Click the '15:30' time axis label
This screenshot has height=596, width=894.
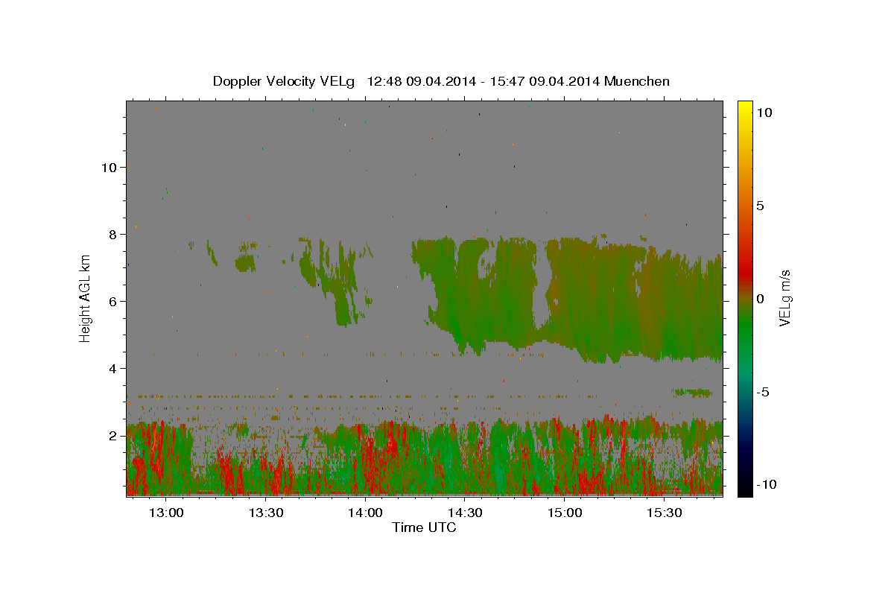[x=665, y=513]
